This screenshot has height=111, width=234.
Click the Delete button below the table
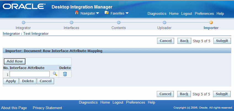[x=28, y=81]
